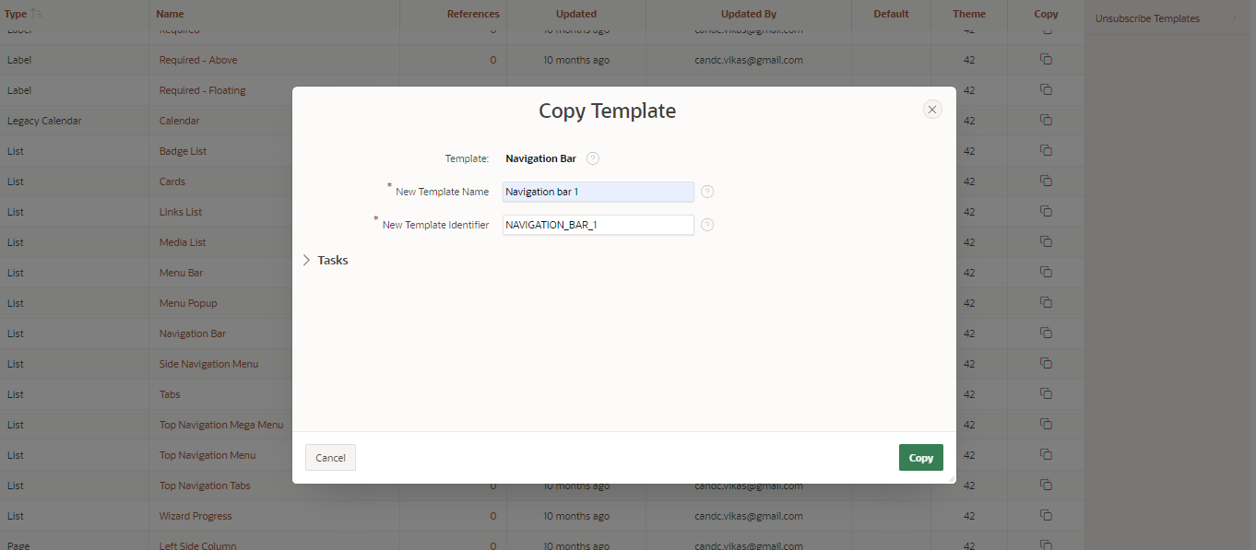Click the copy icon in the Links List row
Viewport: 1256px width, 550px height.
click(1046, 211)
